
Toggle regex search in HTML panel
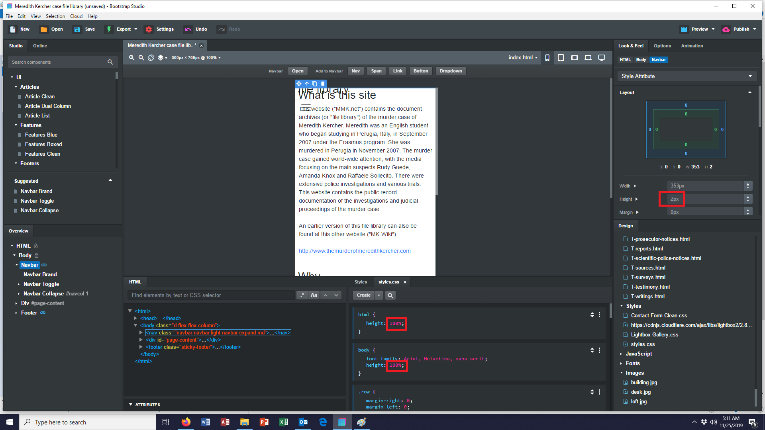point(302,295)
